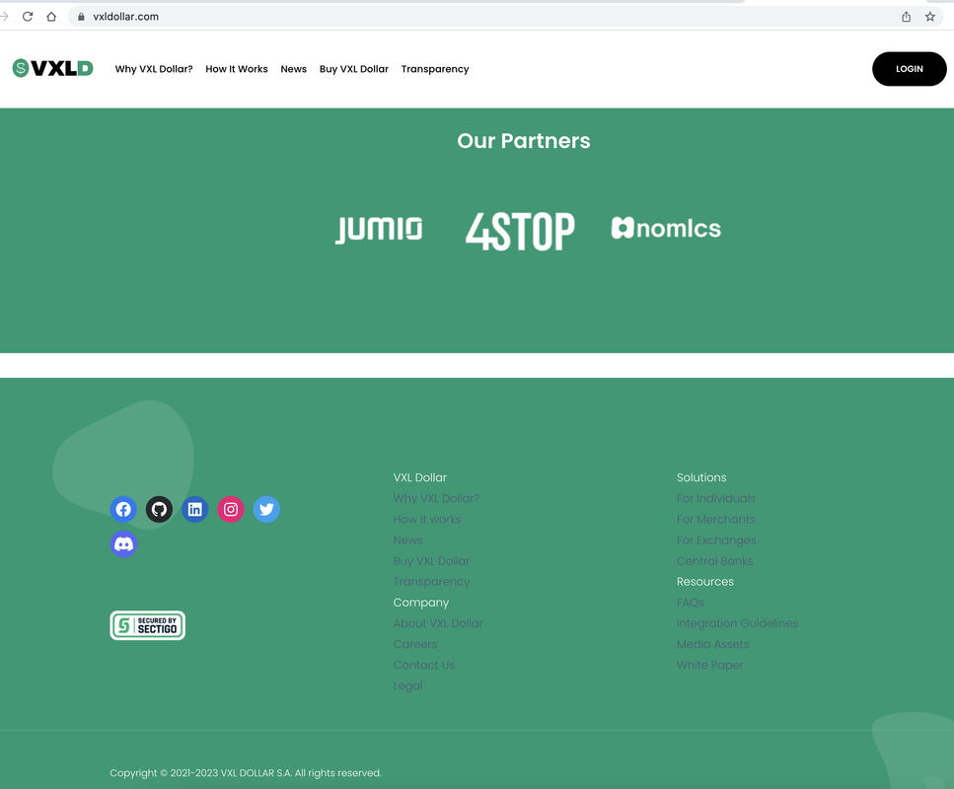Viewport: 954px width, 789px height.
Task: Open How It Works in top navigation
Action: (237, 69)
